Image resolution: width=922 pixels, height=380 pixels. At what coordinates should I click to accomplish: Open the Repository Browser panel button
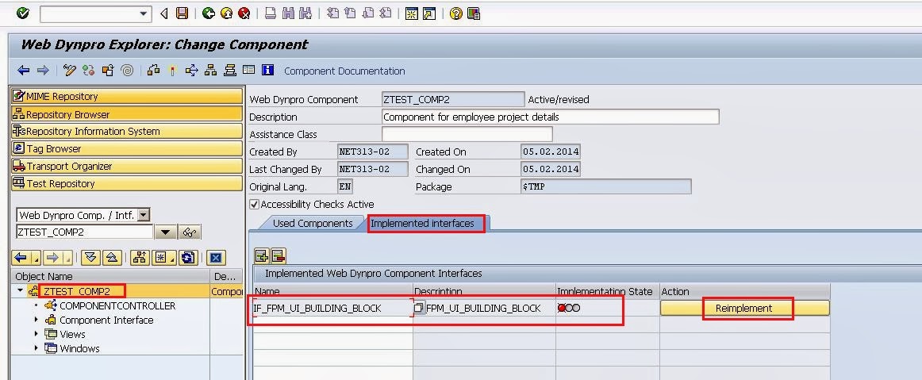[127, 114]
